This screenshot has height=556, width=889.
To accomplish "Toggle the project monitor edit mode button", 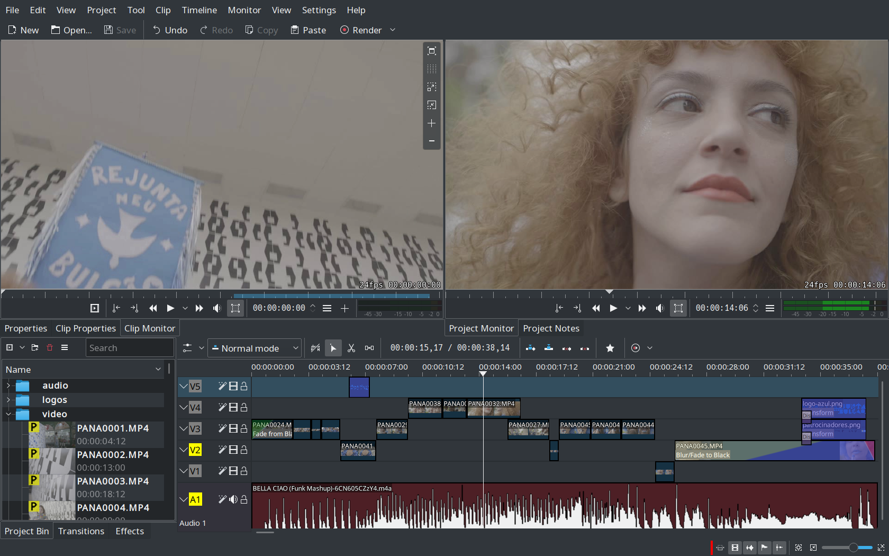I will [678, 308].
